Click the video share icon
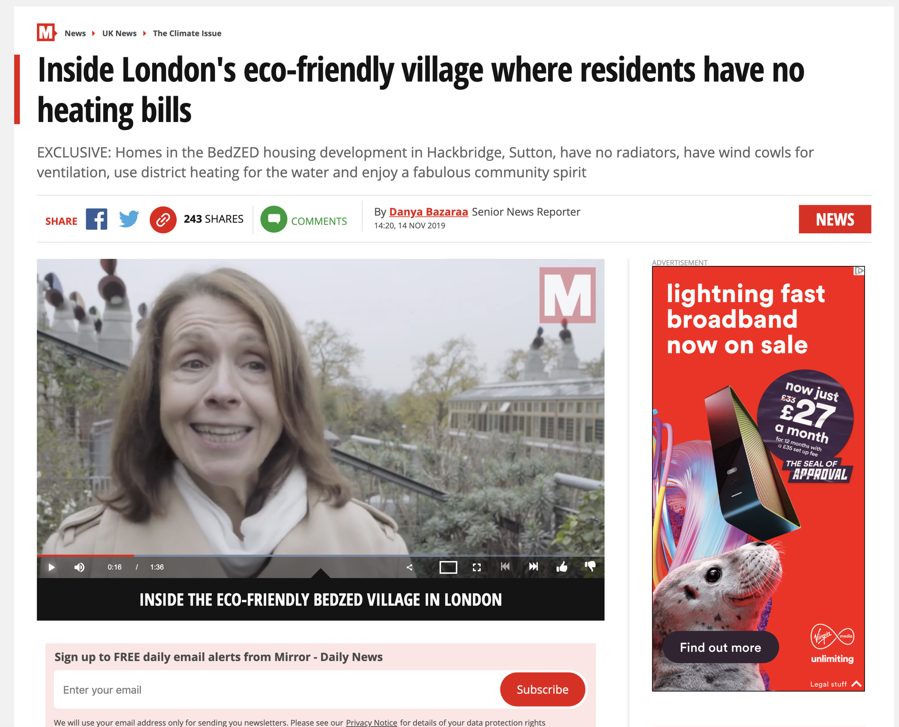 coord(410,567)
